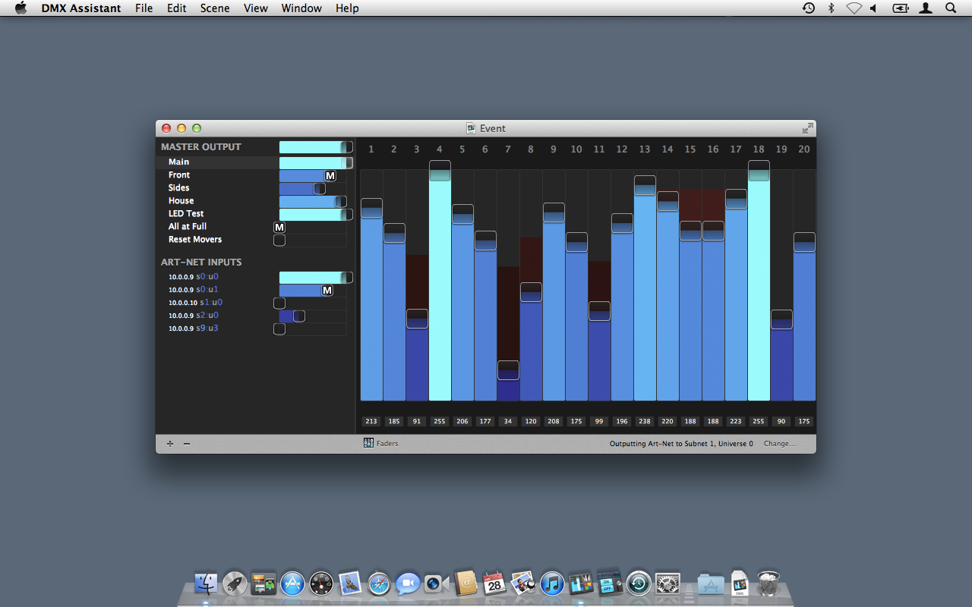Open the Window menu
The height and width of the screenshot is (607, 972).
pyautogui.click(x=301, y=8)
